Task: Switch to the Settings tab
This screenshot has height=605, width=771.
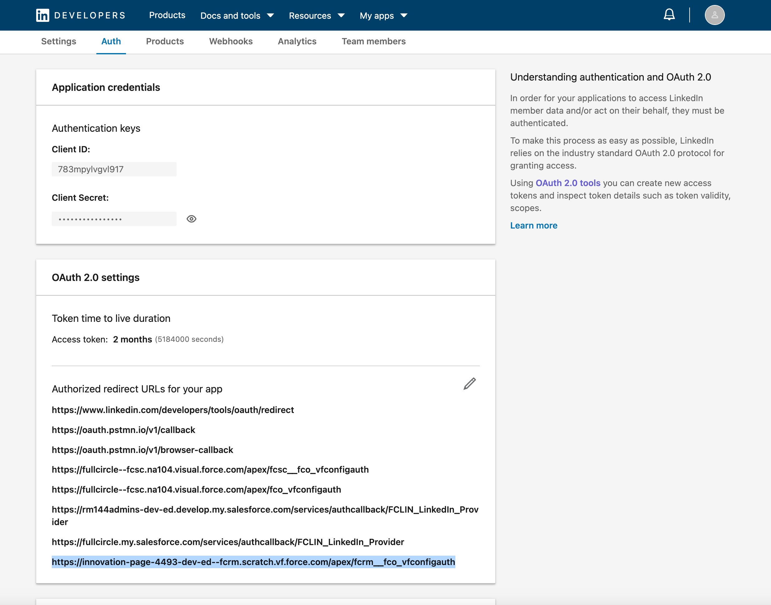Action: coord(59,42)
